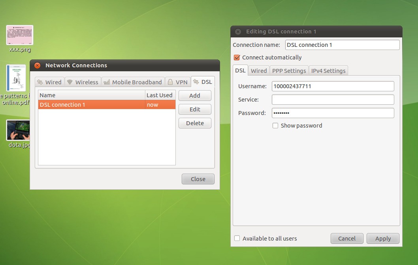The image size is (418, 265).
Task: Switch to the Wired connections tab
Action: [49, 82]
